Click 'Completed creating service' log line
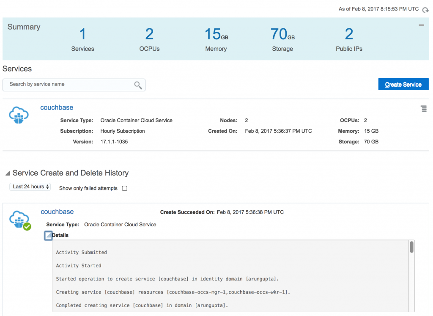433x316 pixels. pos(142,305)
